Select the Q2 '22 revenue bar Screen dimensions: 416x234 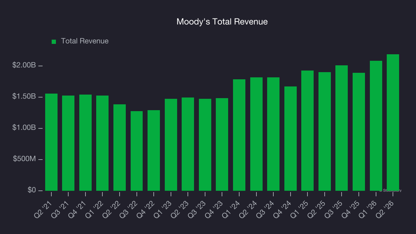click(120, 148)
